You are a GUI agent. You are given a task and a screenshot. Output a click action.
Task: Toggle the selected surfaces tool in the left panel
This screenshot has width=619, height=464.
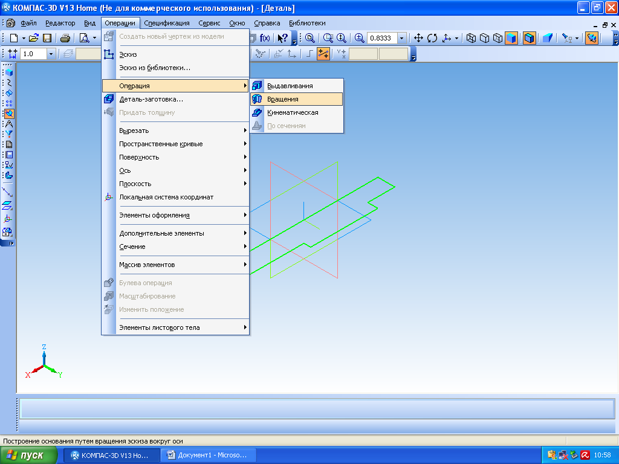[x=8, y=114]
